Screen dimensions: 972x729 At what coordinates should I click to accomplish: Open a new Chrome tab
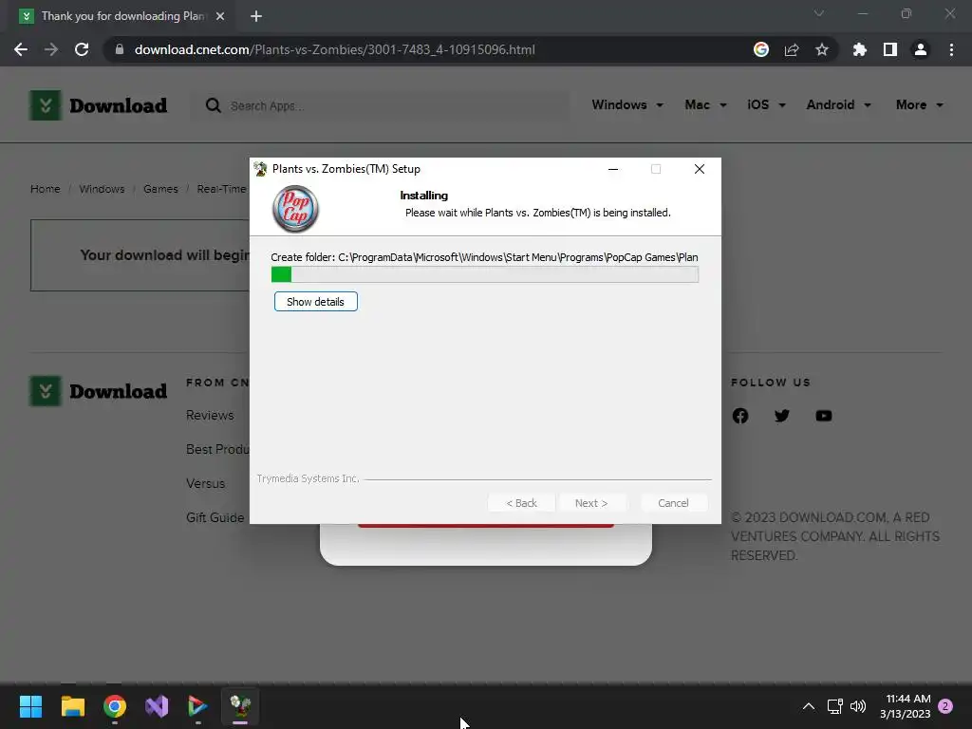click(256, 16)
